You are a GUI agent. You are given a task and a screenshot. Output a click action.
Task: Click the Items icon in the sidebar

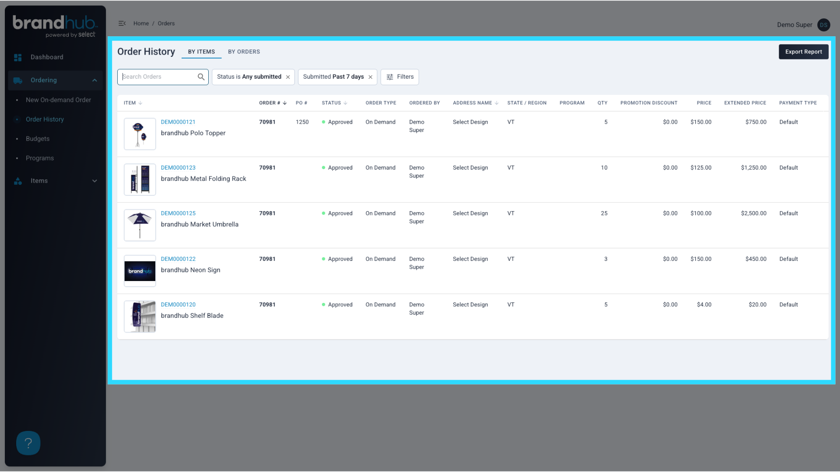17,180
